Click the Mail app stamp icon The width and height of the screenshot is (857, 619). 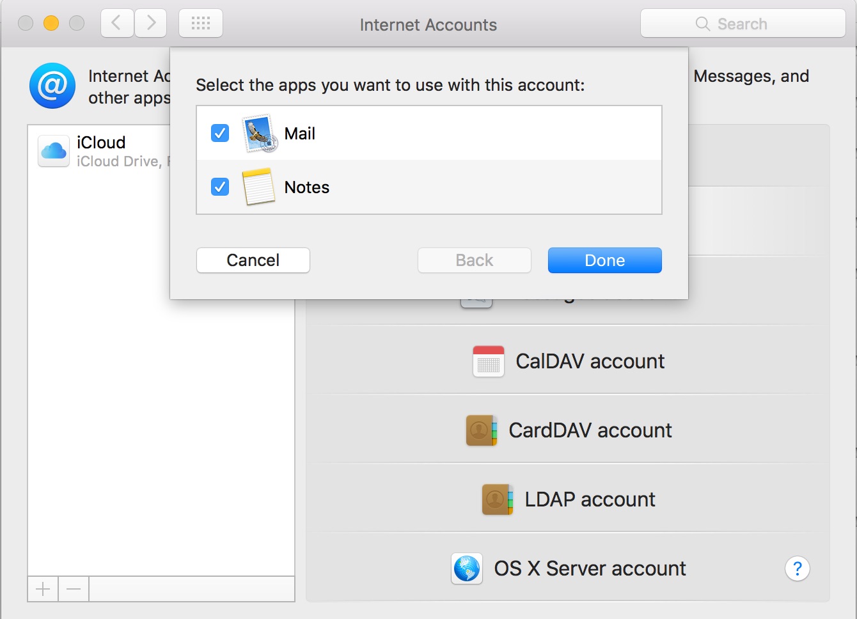tap(260, 133)
